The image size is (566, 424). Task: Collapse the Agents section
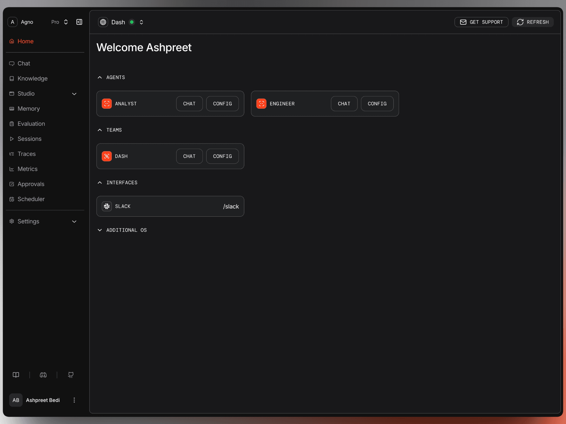pyautogui.click(x=100, y=77)
